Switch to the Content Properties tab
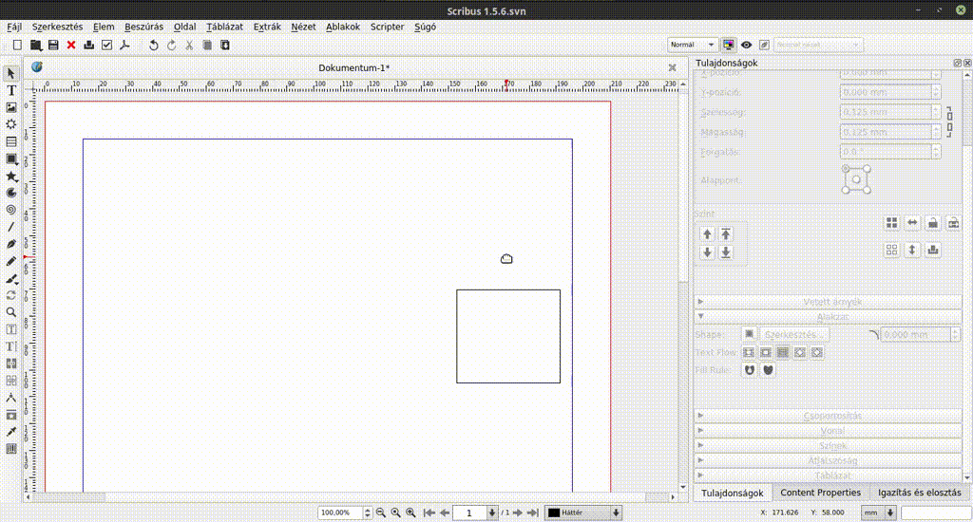Image resolution: width=973 pixels, height=522 pixels. pos(820,493)
